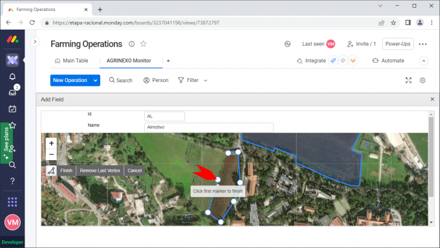Open Chrome three-dot menu
The width and height of the screenshot is (440, 248).
pyautogui.click(x=432, y=23)
